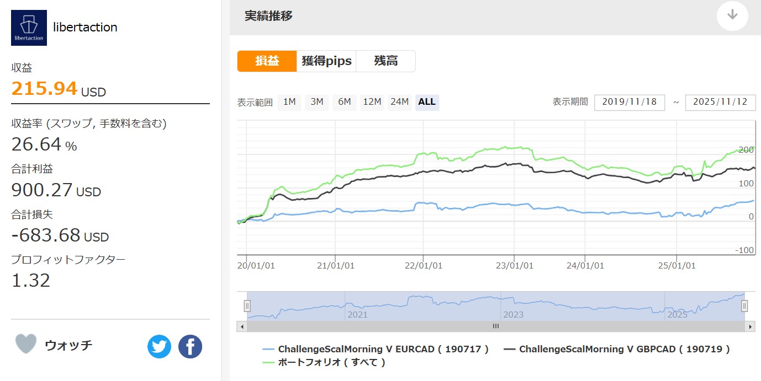Collapse the 実績推移 panel with down arrow
Screen dimensions: 761x381
732,15
